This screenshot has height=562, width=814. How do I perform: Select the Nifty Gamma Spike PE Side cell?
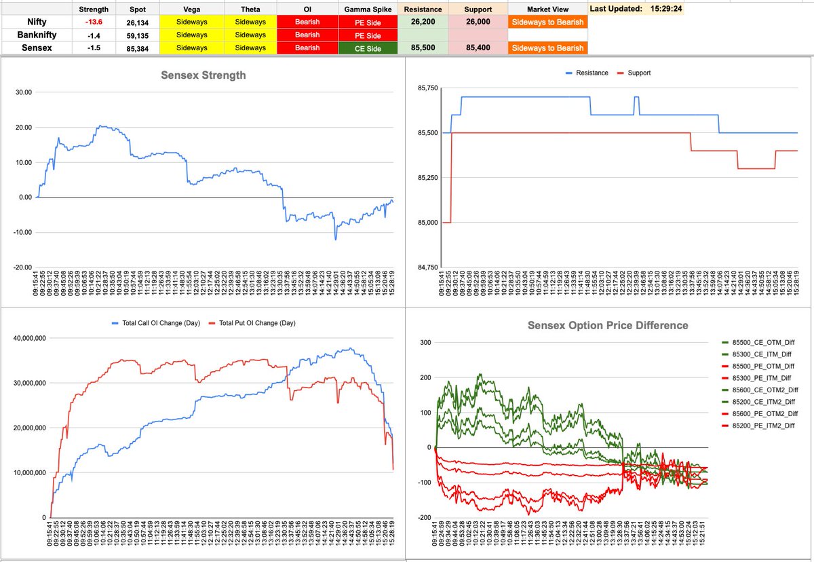368,22
